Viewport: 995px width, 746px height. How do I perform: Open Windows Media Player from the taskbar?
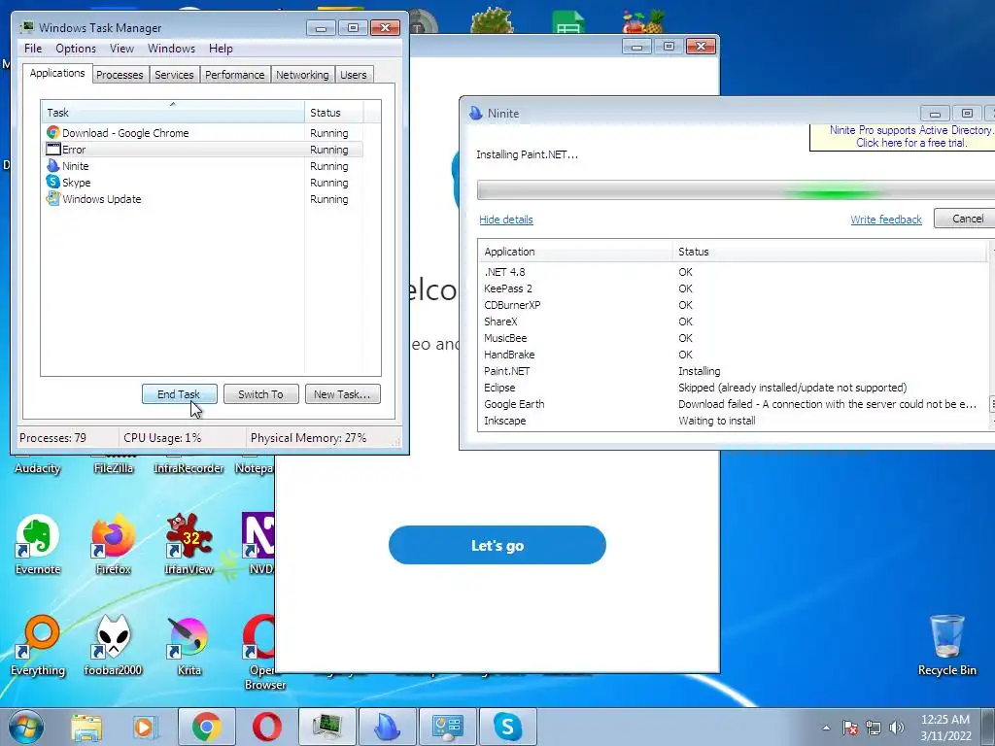click(145, 728)
